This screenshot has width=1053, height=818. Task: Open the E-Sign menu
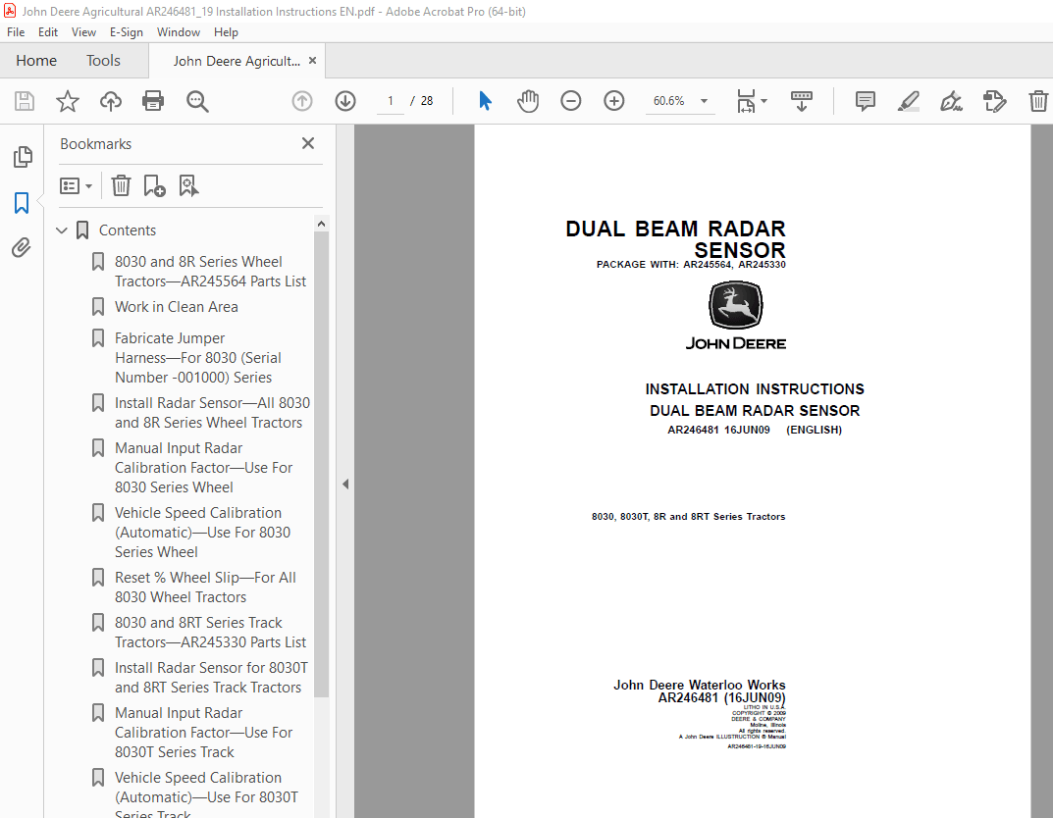(127, 31)
